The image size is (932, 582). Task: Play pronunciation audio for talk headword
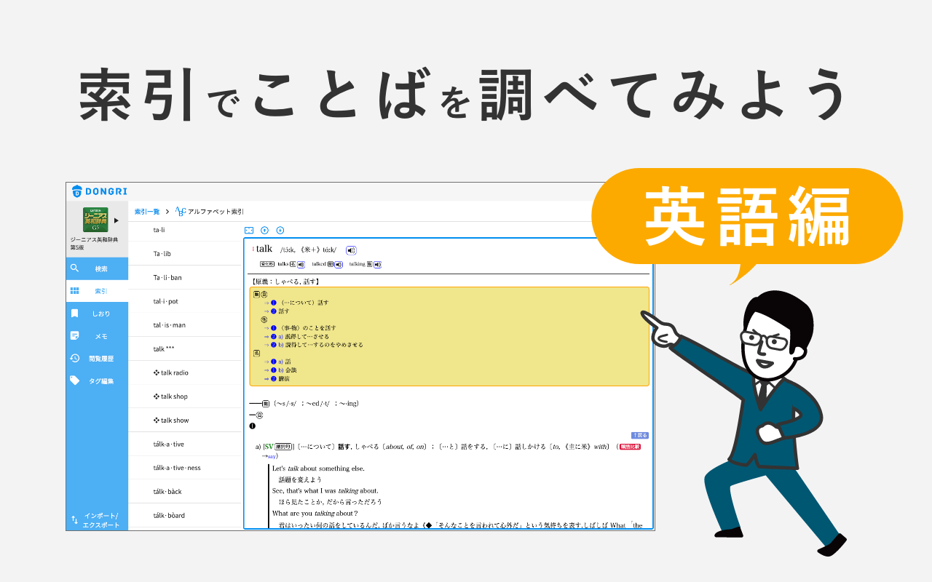pos(351,250)
